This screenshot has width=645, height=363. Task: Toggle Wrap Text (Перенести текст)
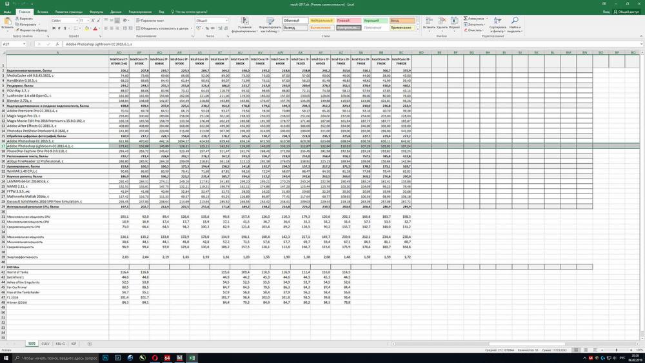click(x=150, y=21)
